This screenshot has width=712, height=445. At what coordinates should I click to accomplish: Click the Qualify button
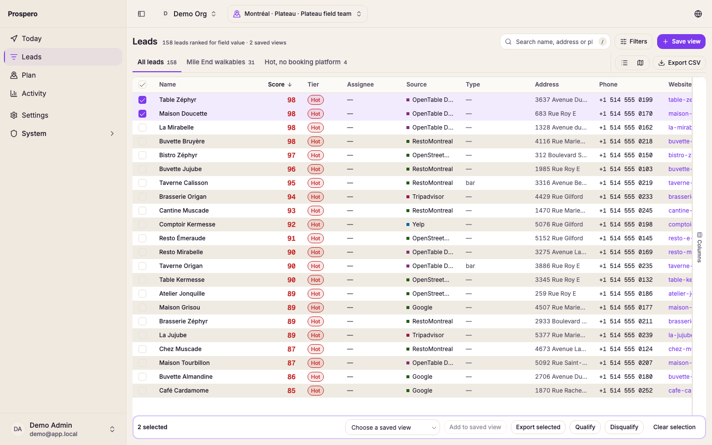pyautogui.click(x=585, y=427)
